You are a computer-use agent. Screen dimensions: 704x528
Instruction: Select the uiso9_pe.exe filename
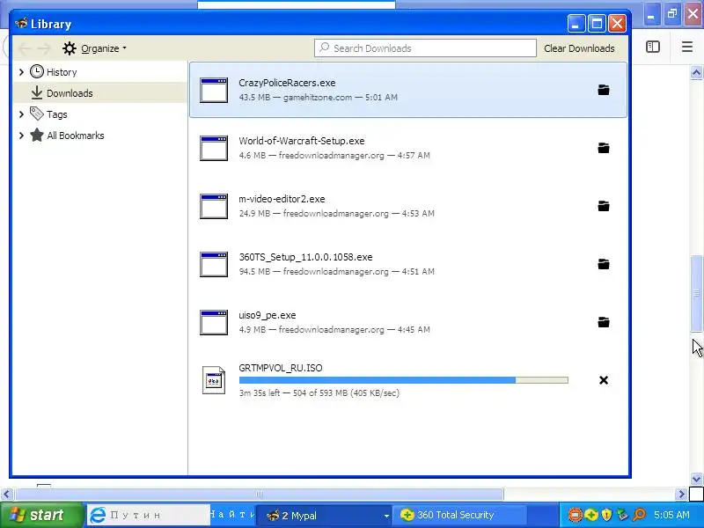[x=268, y=315]
